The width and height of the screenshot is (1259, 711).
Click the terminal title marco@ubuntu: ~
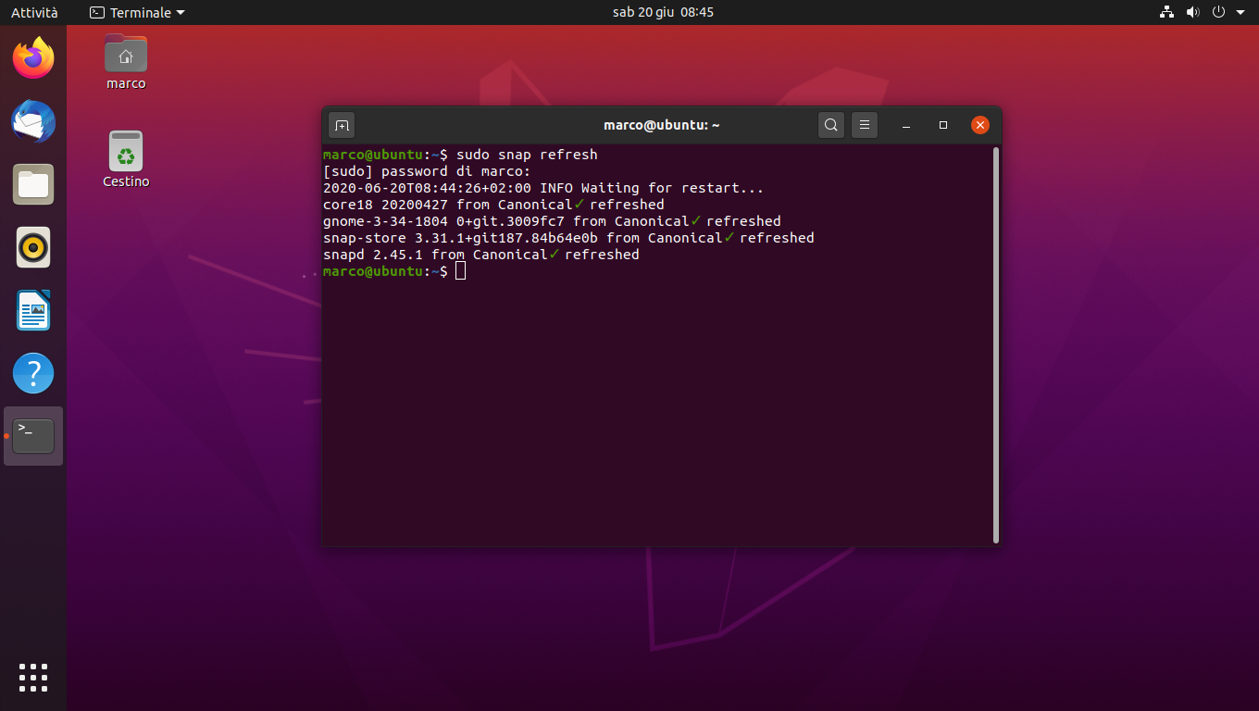662,125
